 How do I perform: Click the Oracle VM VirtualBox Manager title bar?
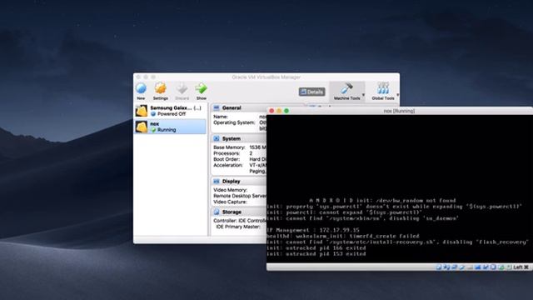click(266, 77)
